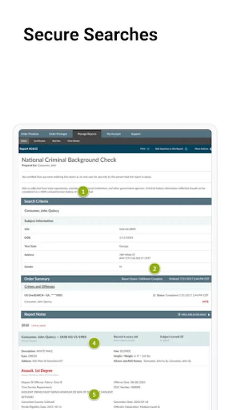
Task: Click the 'Subject turned 25' text
Action: click(171, 337)
